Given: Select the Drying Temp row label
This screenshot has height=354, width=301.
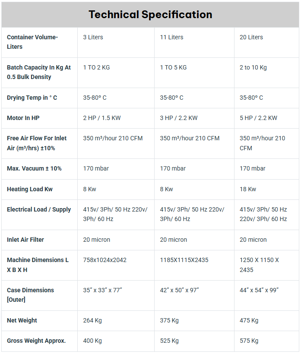Looking at the screenshot, I should tap(32, 98).
